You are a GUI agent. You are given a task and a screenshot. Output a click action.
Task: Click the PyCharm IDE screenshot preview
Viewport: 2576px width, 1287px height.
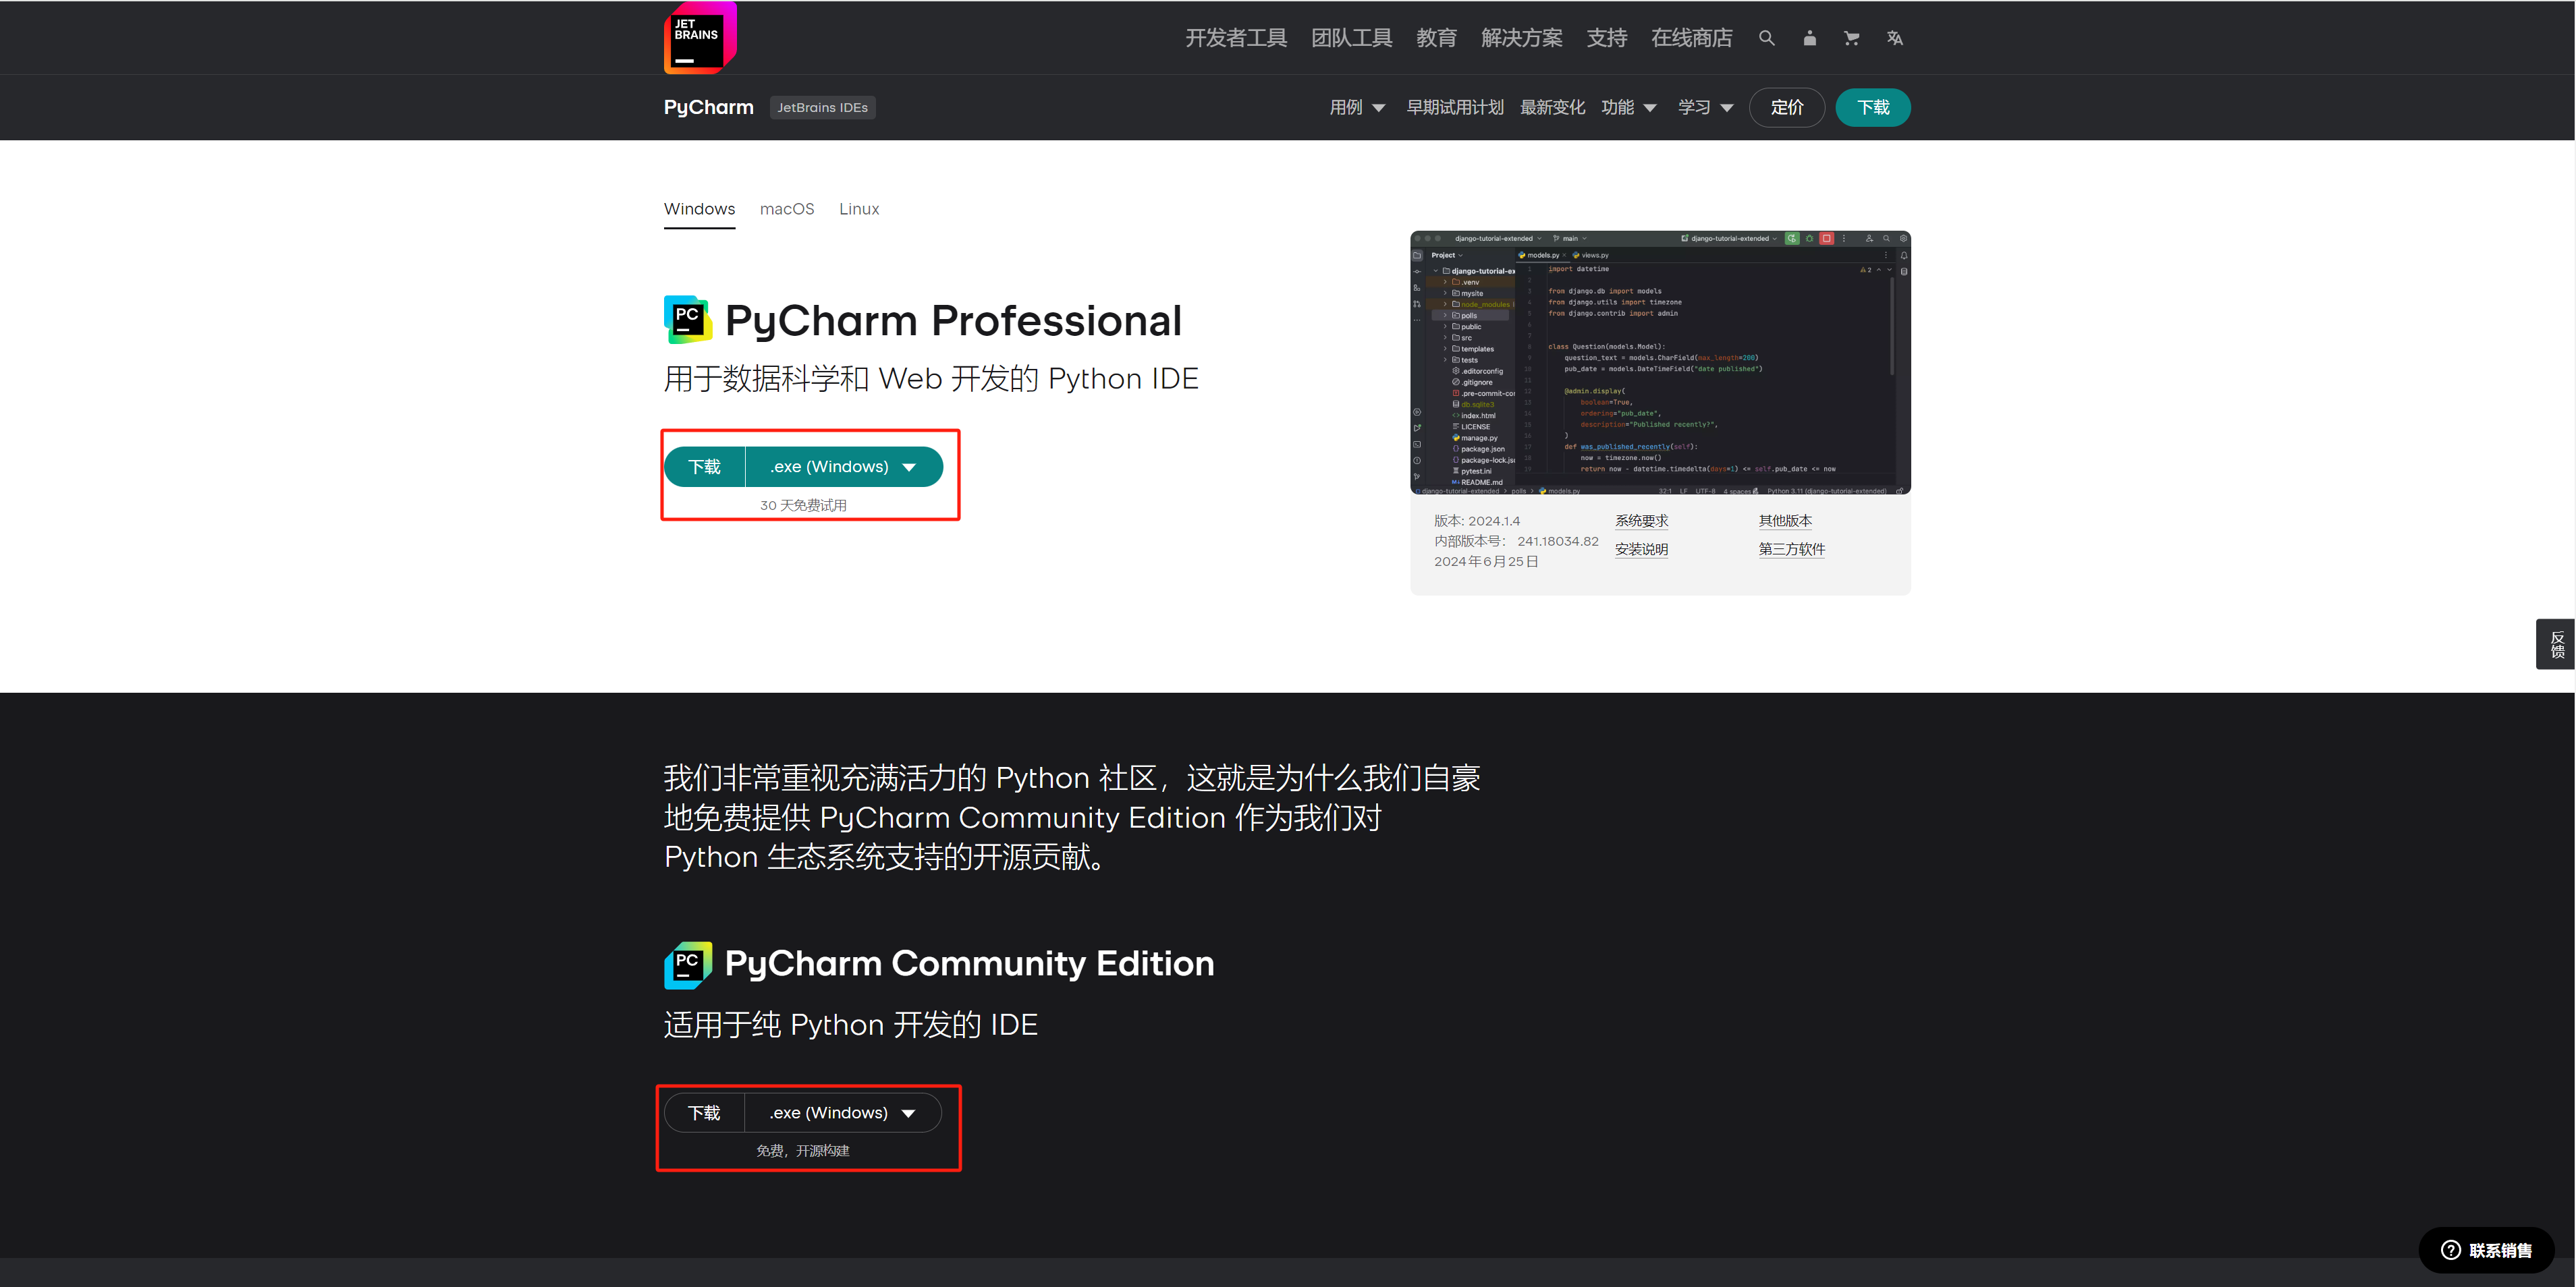(x=1660, y=363)
